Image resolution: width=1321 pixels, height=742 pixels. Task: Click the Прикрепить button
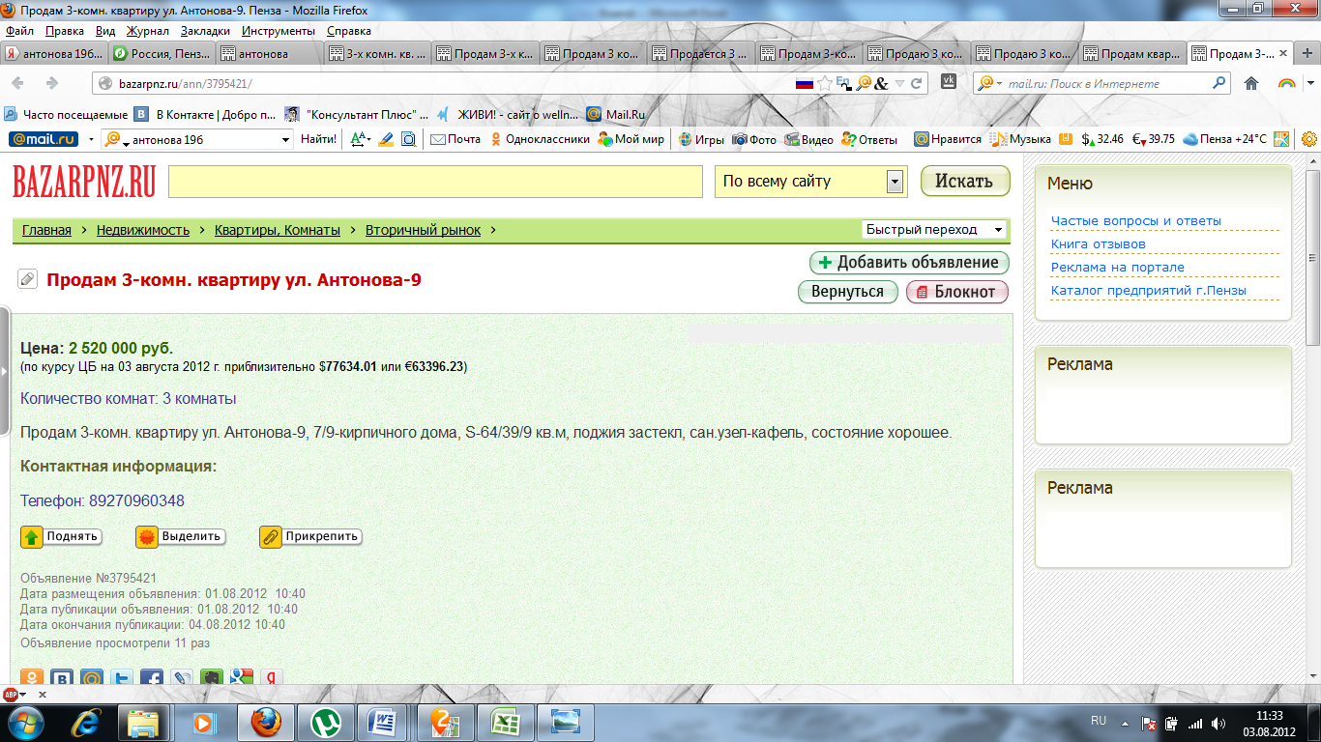click(x=311, y=536)
